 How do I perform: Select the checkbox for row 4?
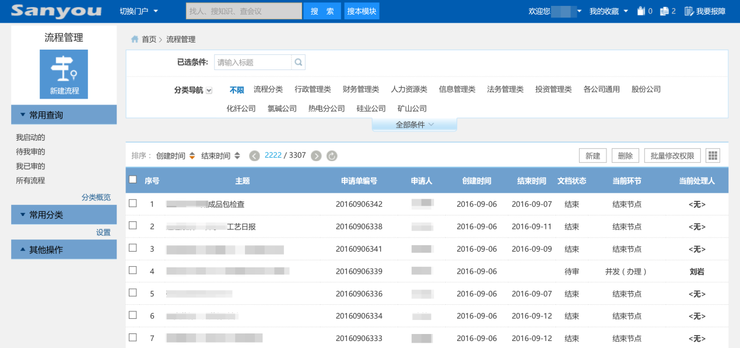tap(133, 270)
